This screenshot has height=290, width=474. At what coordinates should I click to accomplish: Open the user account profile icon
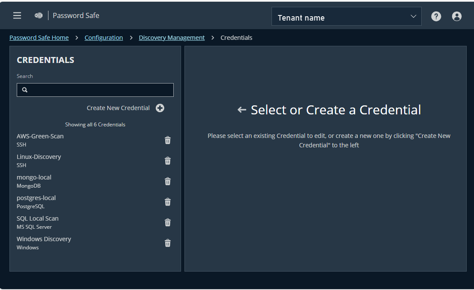(x=456, y=16)
